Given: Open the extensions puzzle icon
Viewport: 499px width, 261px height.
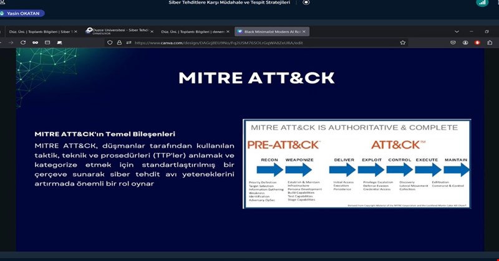Looking at the screenshot, I should 488,42.
